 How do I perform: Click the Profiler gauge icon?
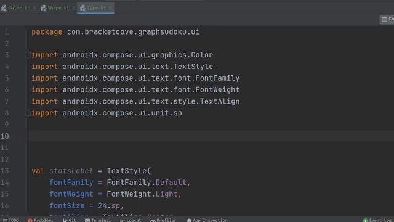(x=153, y=221)
